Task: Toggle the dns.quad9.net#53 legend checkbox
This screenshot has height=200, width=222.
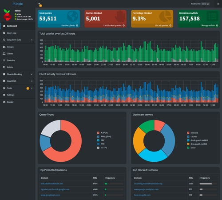Action: 188,144
